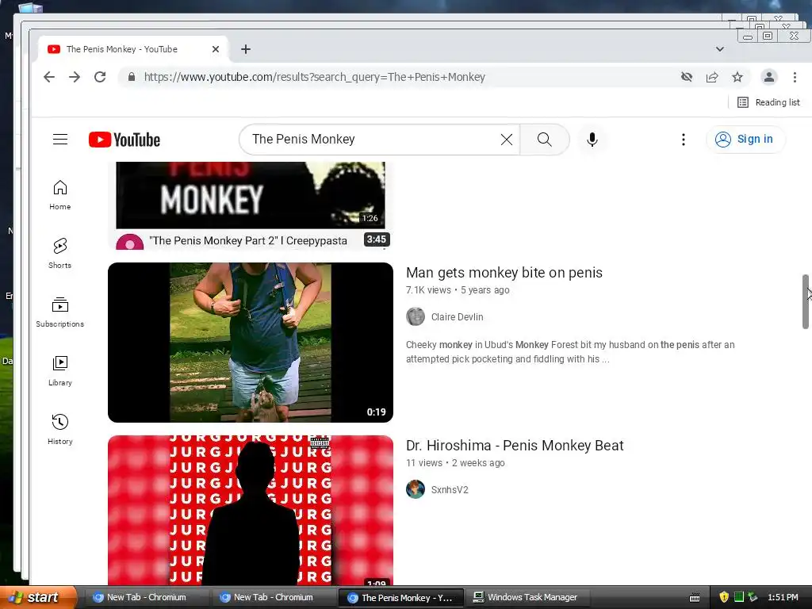Screen dimensions: 812x609
Task: Select the YouTube browser tab
Action: pyautogui.click(x=133, y=49)
